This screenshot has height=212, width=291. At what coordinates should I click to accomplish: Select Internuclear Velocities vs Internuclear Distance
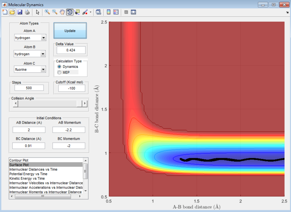[x=46, y=183]
